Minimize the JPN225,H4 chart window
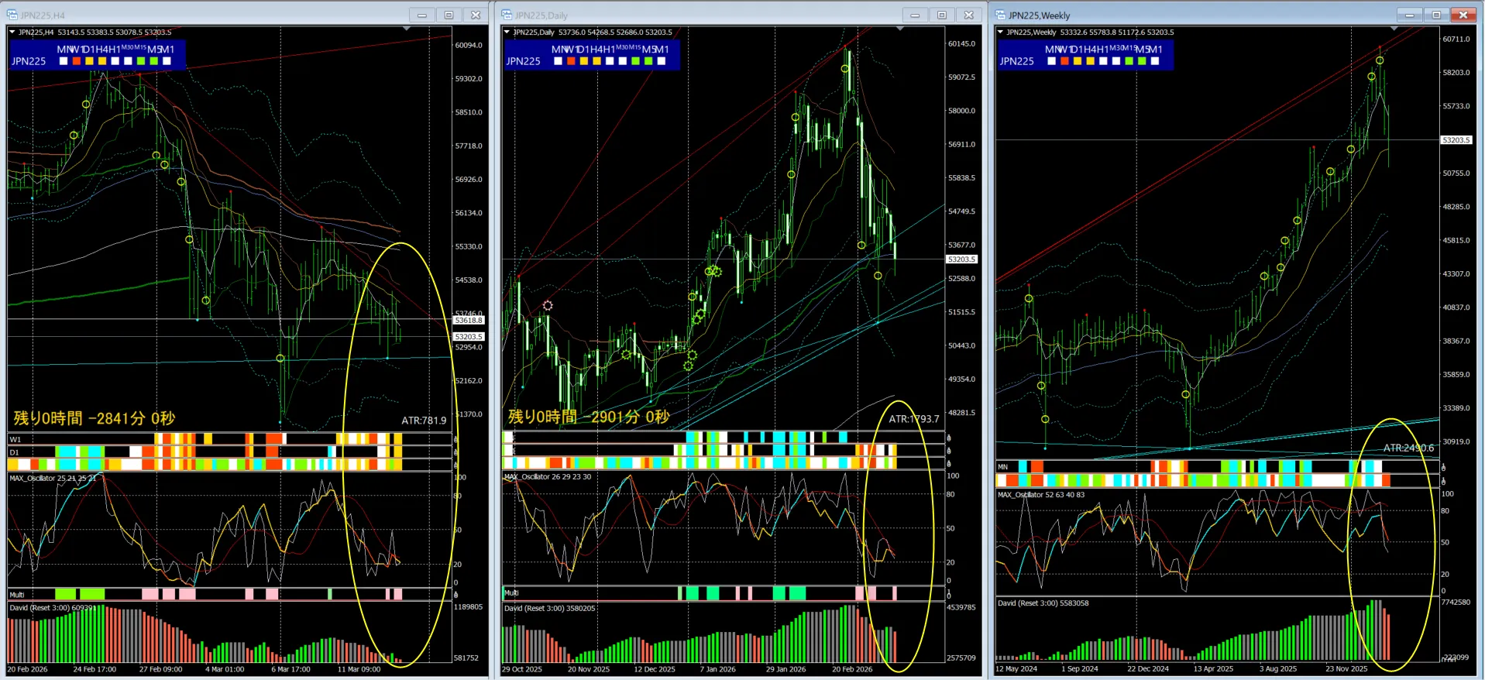The width and height of the screenshot is (1485, 680). 422,15
